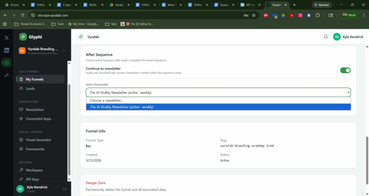
Task: Click the funnel slug vyralab-branding-academy-jc64
Action: tap(247, 146)
